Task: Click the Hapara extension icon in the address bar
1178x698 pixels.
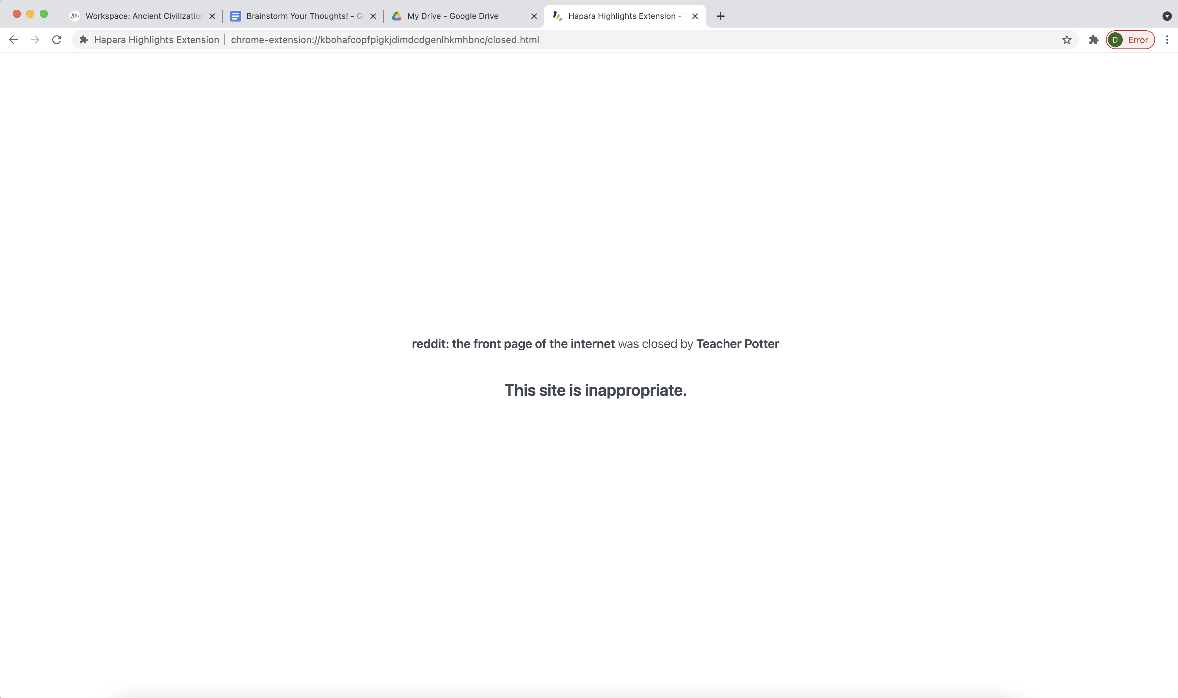Action: pos(83,39)
